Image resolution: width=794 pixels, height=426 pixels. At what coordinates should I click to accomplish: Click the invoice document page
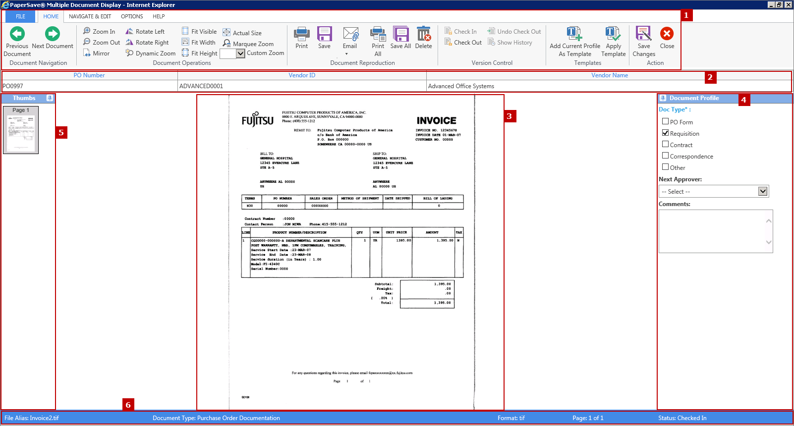click(x=351, y=252)
